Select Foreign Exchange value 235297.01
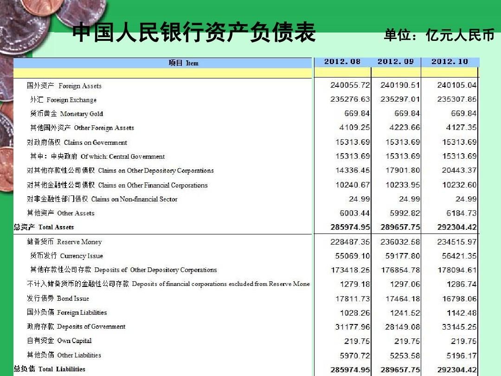 pos(400,99)
